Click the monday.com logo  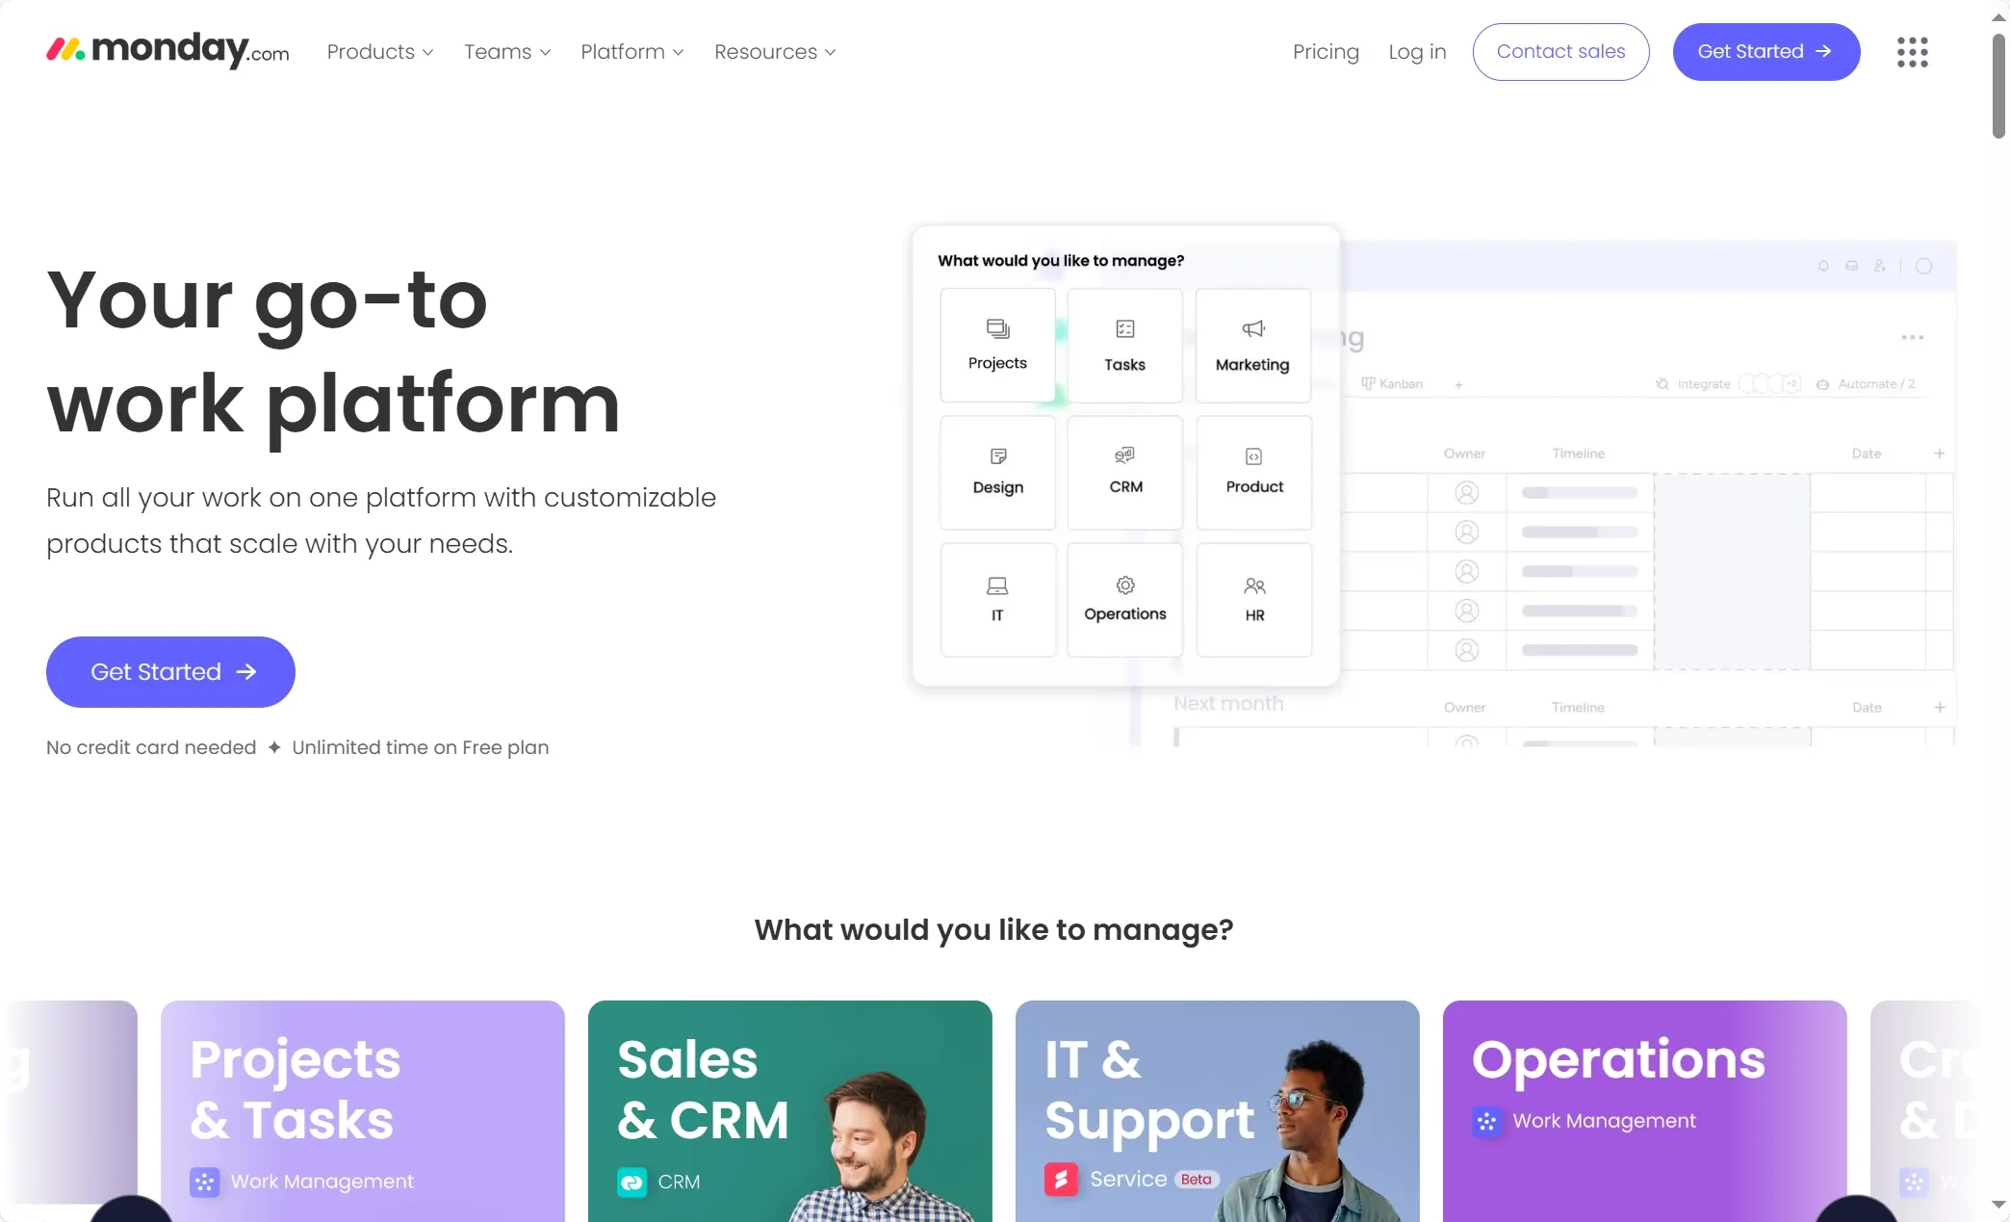click(x=169, y=50)
